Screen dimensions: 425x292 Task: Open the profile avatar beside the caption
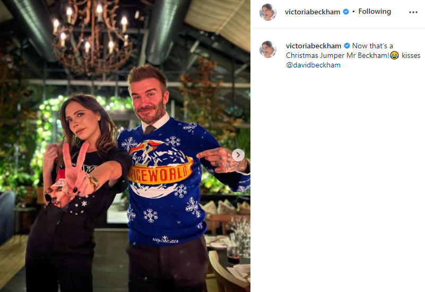pos(268,49)
